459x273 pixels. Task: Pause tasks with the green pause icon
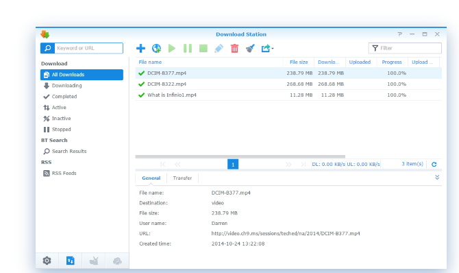pos(188,49)
